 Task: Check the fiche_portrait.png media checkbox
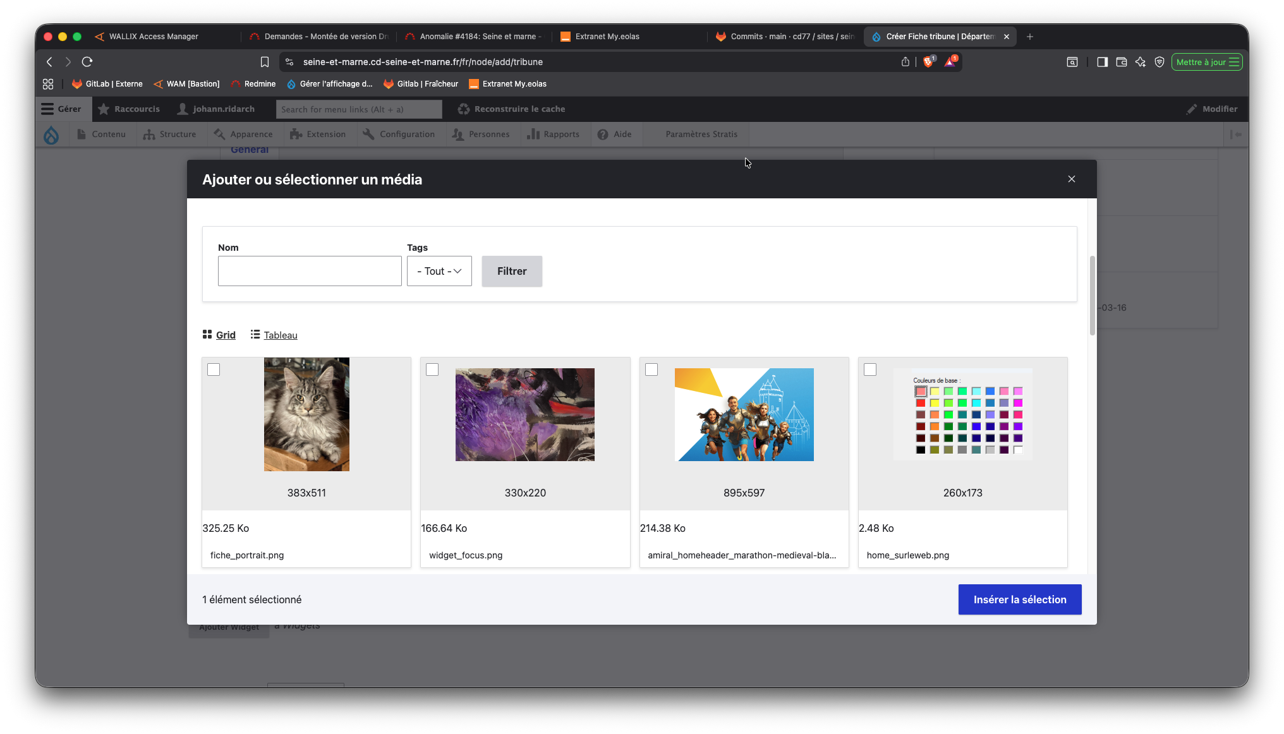[214, 370]
